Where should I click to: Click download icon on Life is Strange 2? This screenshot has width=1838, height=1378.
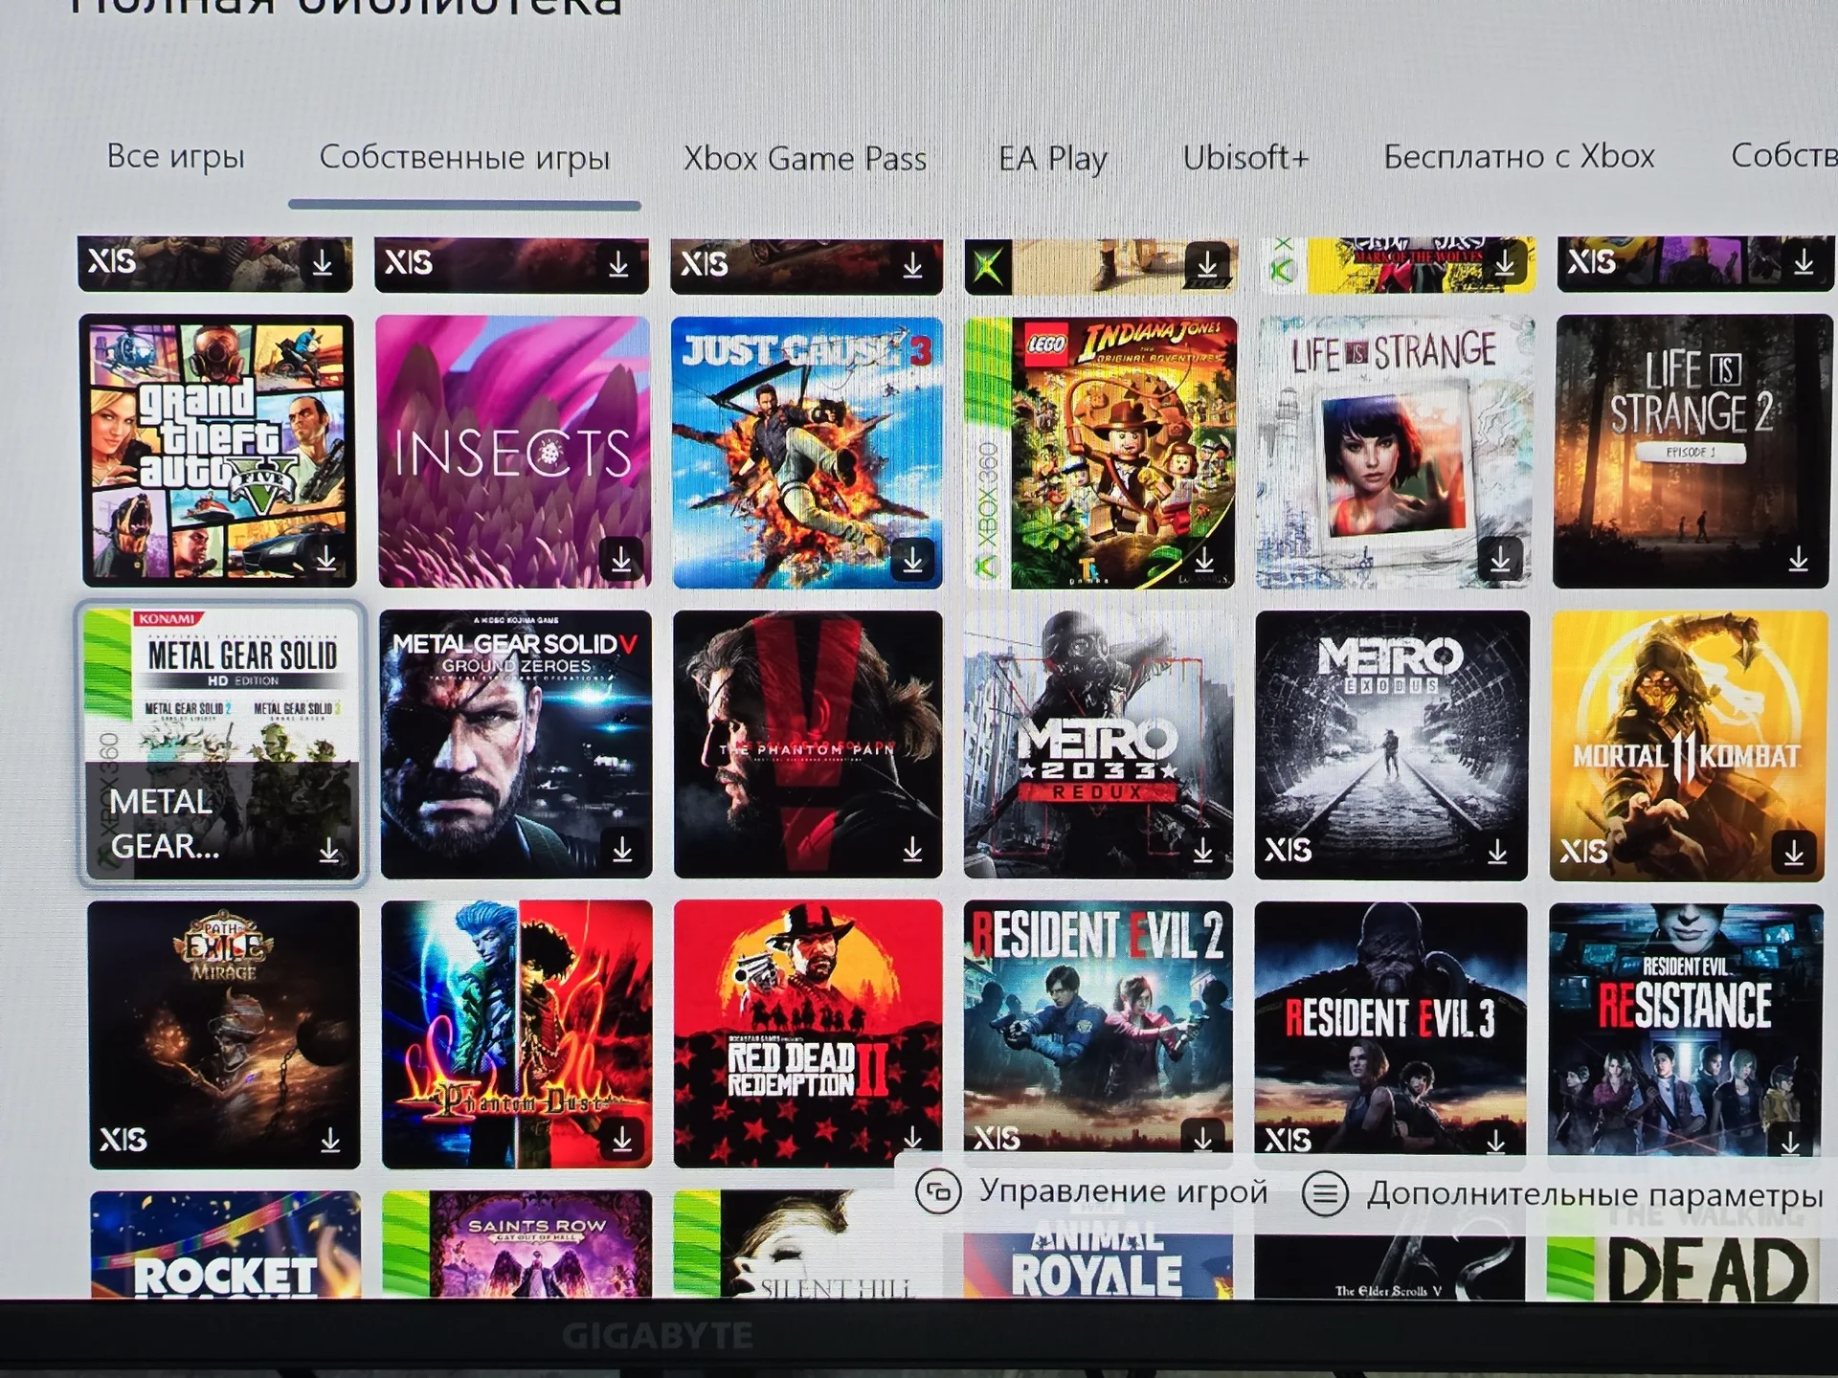(1799, 559)
